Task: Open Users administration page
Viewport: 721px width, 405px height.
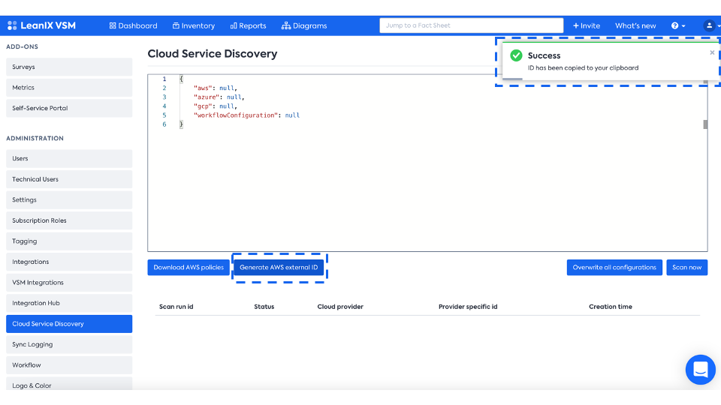Action: tap(69, 158)
